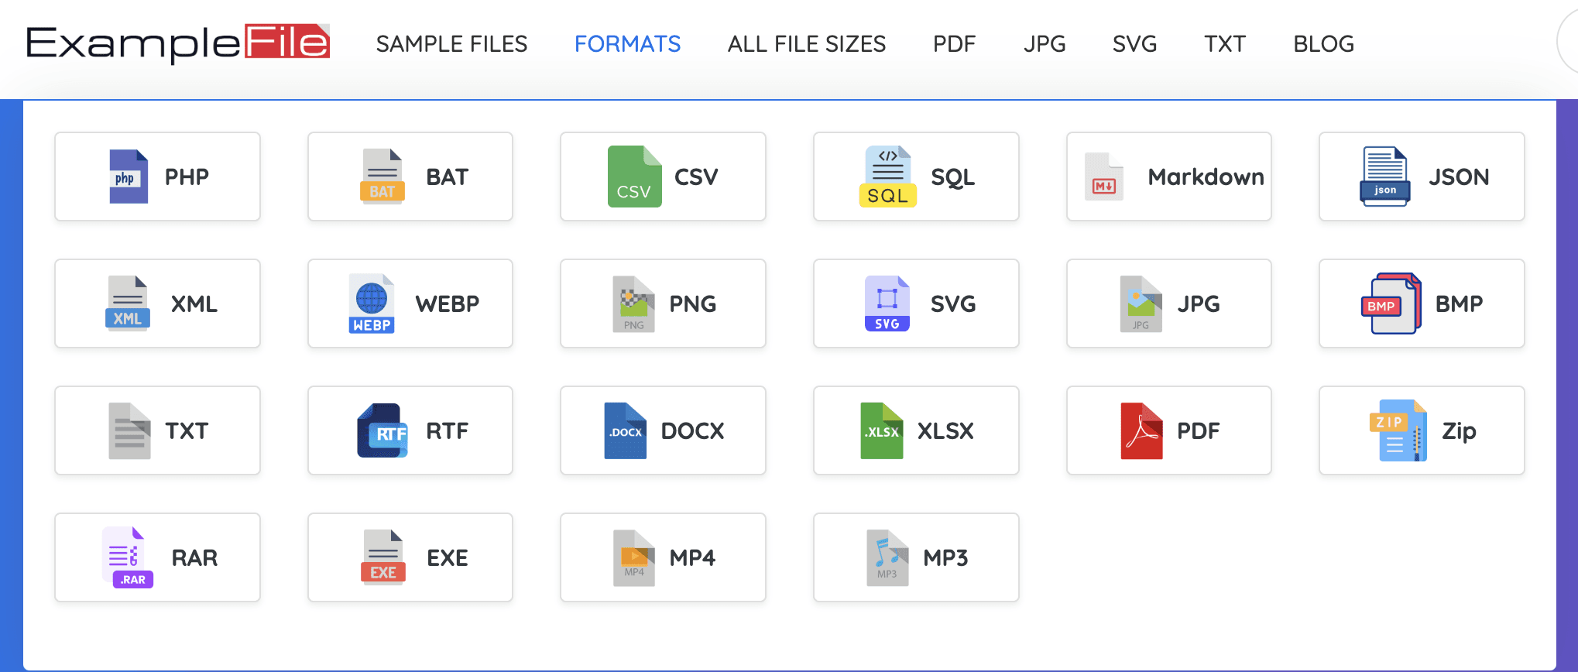Select the XLSX label text
This screenshot has width=1578, height=672.
[x=945, y=430]
